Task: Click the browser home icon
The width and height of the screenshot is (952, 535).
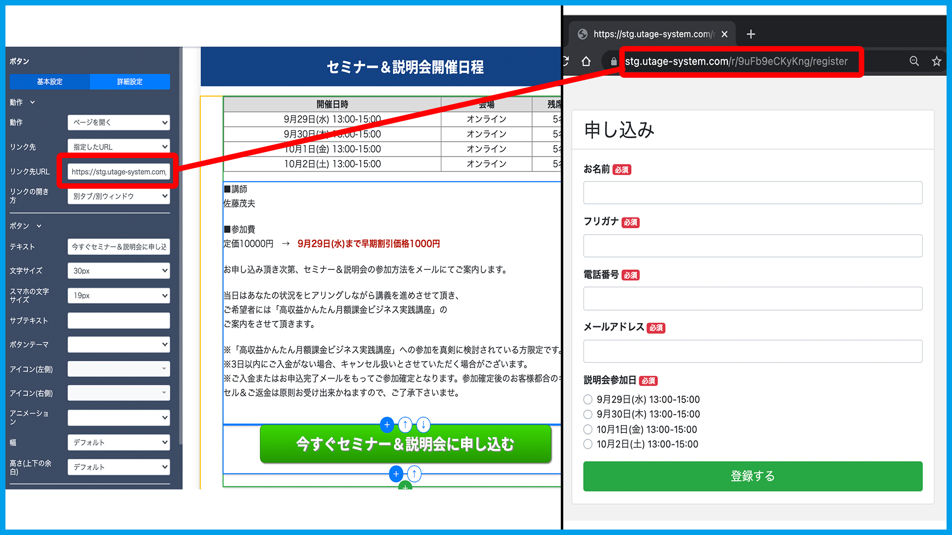Action: tap(586, 61)
